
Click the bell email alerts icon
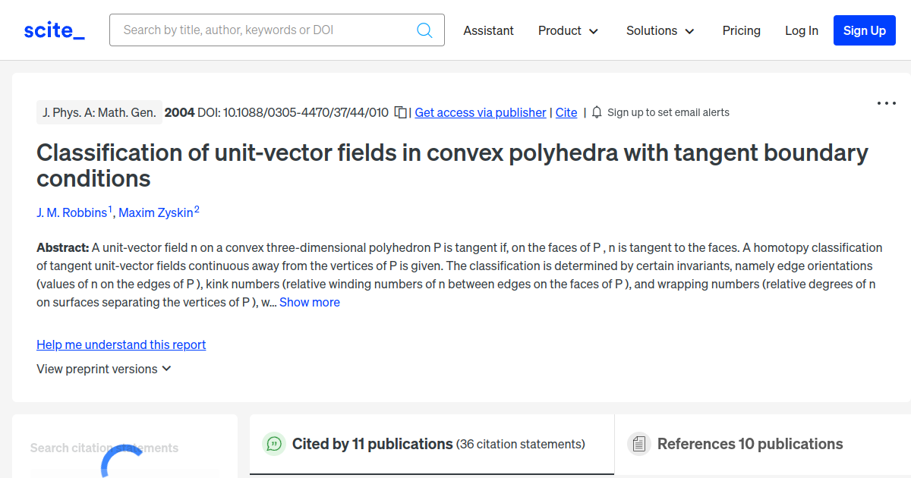pyautogui.click(x=597, y=112)
